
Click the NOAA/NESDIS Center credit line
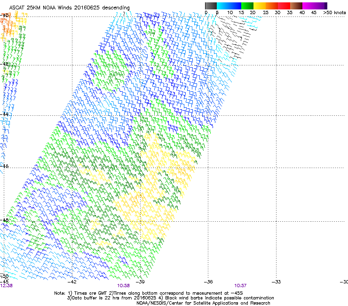(x=203, y=303)
